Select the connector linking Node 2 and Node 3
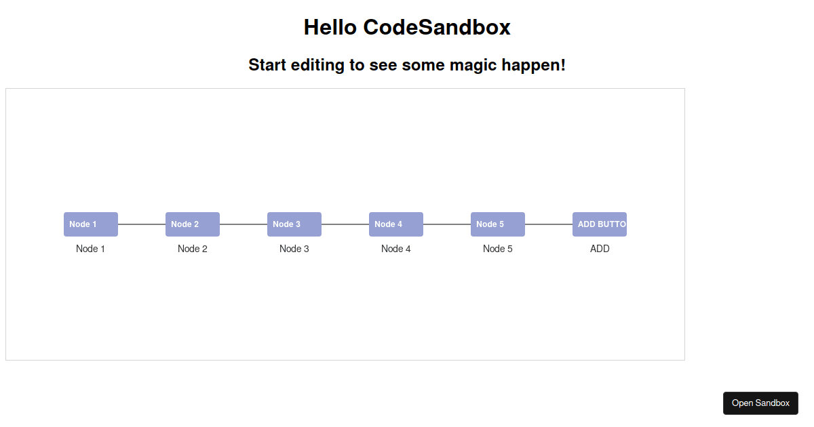The image size is (814, 427). (x=244, y=224)
